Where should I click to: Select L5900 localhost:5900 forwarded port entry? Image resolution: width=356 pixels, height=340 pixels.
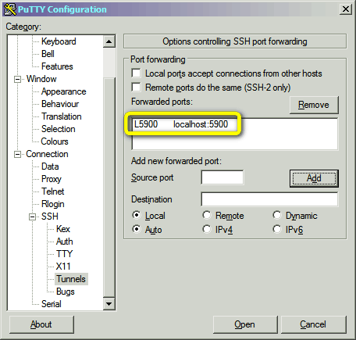tap(181, 124)
